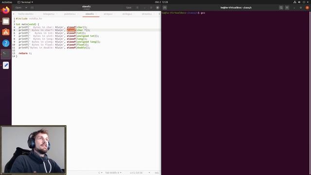Viewport: 311px width, 175px height.
Task: Click the sizeof(int) line
Action: click(52, 33)
